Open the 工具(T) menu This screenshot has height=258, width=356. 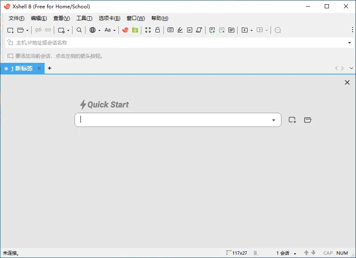(84, 18)
